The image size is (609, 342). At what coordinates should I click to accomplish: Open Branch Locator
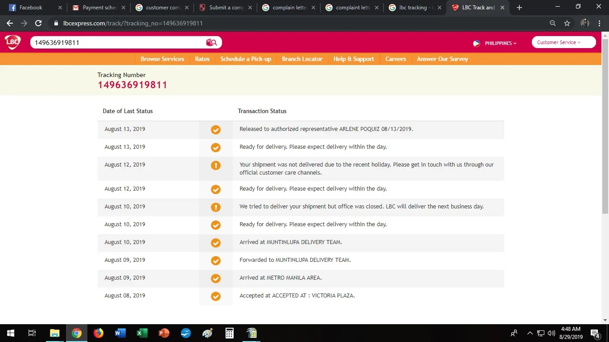click(302, 59)
